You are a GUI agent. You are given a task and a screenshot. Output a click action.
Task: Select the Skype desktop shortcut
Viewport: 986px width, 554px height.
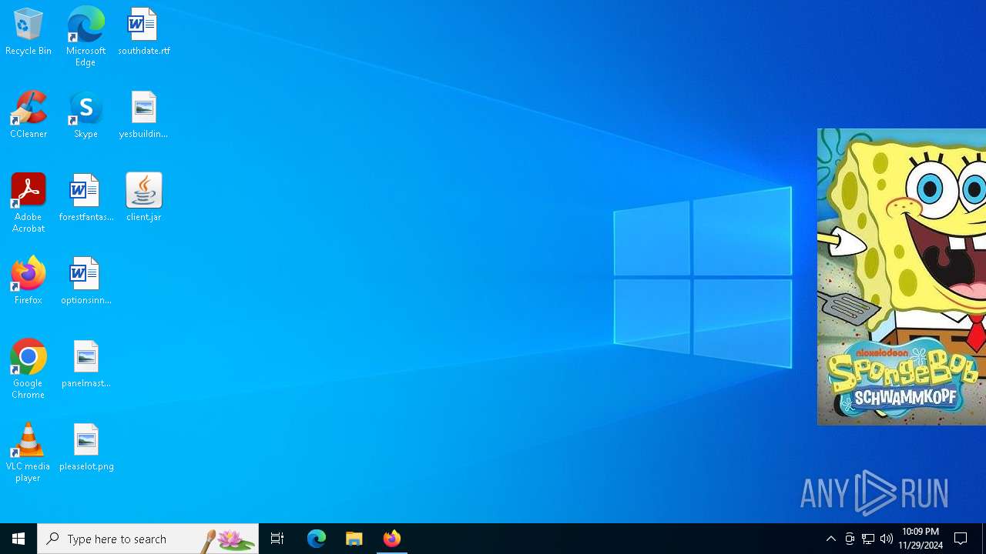(86, 115)
